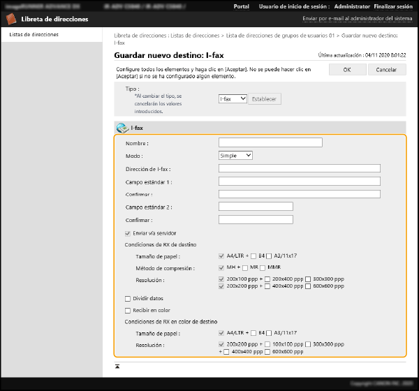Open the Tipo I-fax dropdown
This screenshot has width=419, height=391.
click(x=233, y=99)
